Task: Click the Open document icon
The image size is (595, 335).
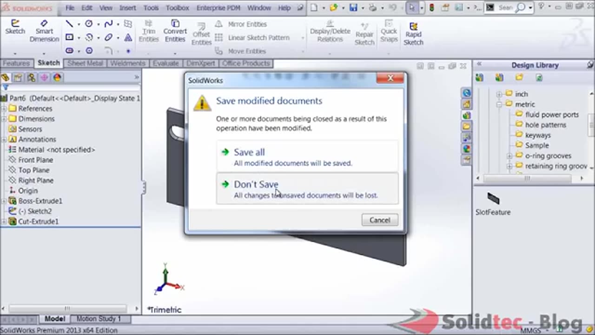Action: 334,7
